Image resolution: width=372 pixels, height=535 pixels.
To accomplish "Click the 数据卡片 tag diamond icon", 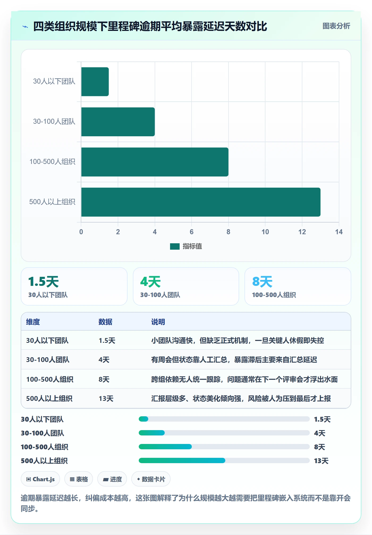I will click(x=138, y=479).
